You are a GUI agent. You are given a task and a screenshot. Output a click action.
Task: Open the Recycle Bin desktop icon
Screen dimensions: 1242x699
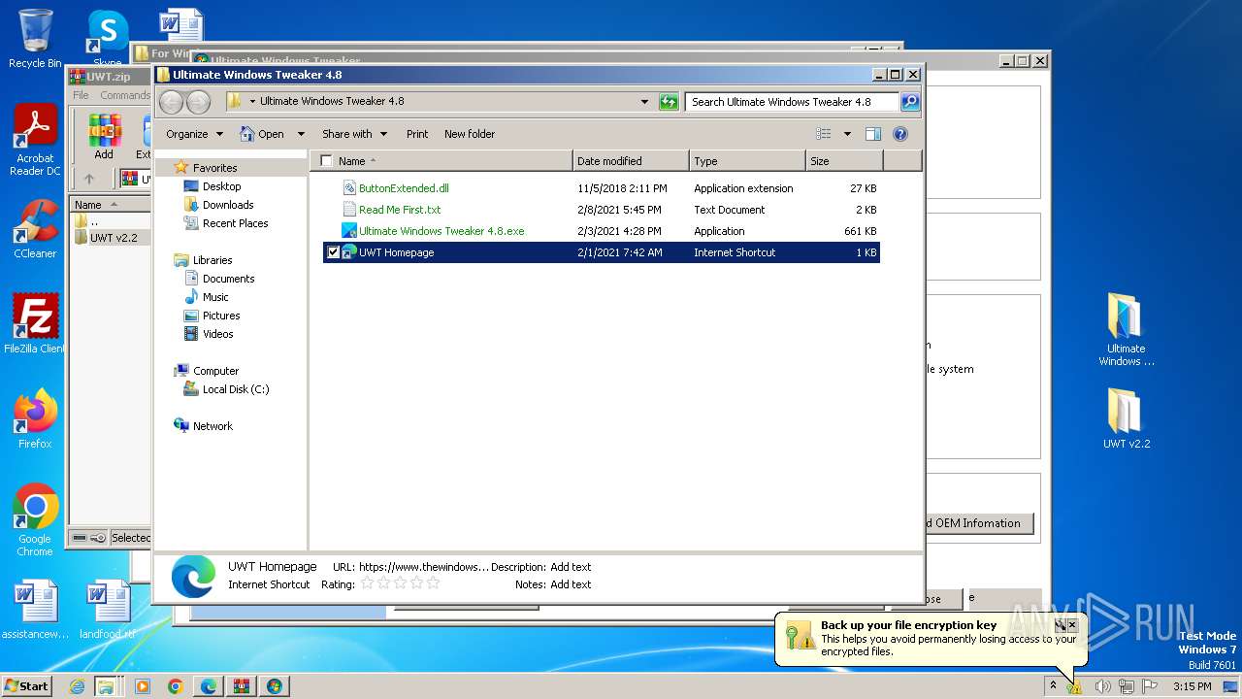pyautogui.click(x=35, y=39)
